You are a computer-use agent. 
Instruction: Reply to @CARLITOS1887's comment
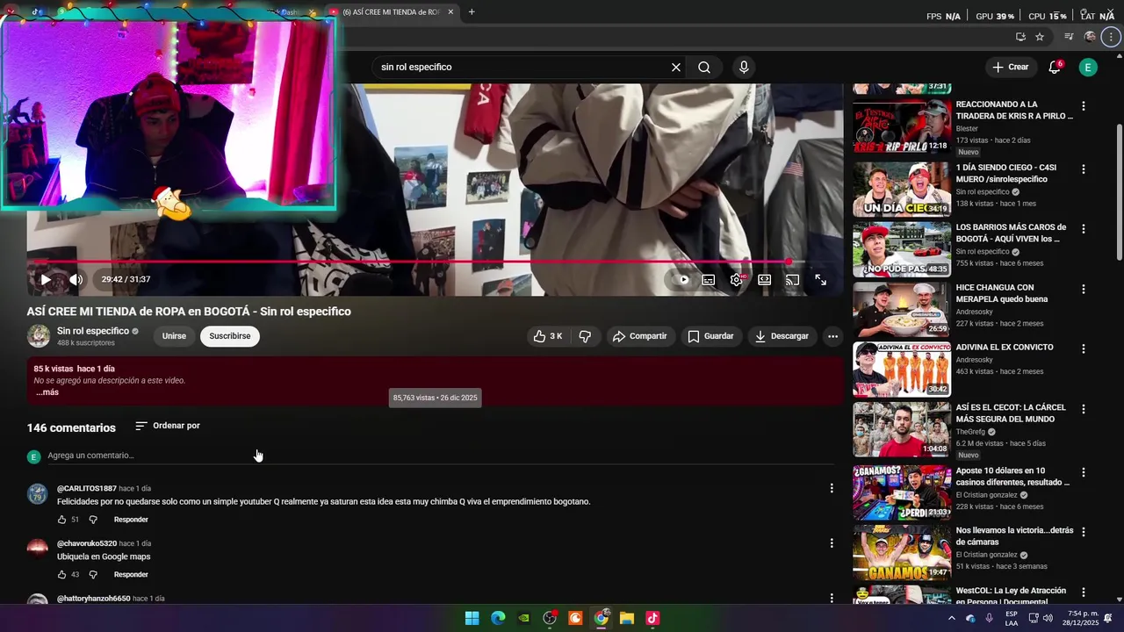[x=131, y=520]
